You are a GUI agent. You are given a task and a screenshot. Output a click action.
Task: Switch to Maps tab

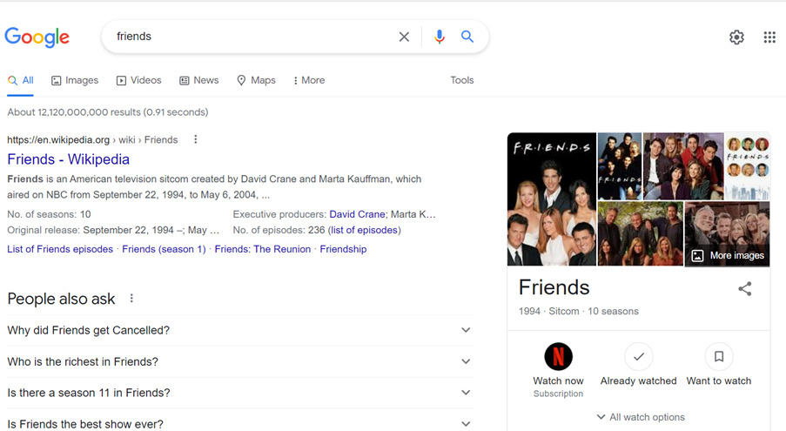click(256, 80)
